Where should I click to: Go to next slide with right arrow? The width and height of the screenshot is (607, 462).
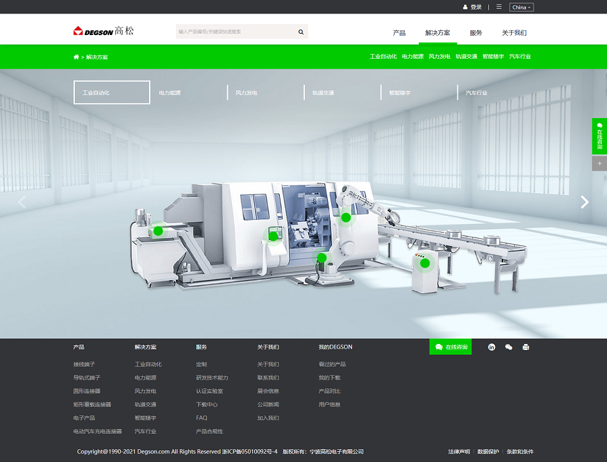point(584,202)
